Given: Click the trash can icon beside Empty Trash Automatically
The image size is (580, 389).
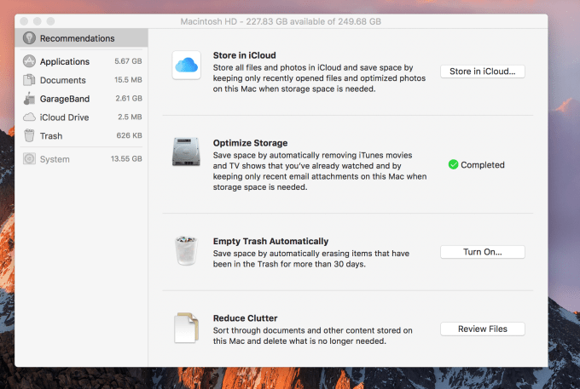Looking at the screenshot, I should (x=186, y=251).
